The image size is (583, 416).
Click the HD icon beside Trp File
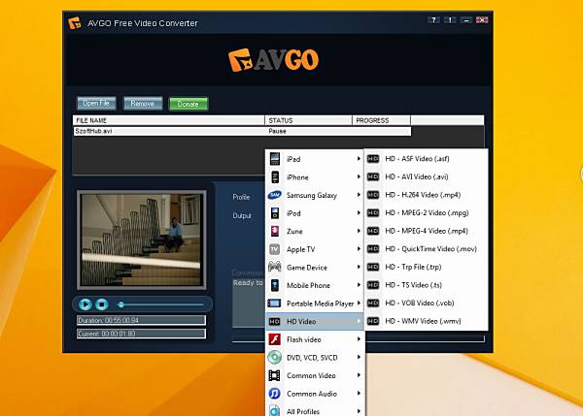[x=373, y=267]
